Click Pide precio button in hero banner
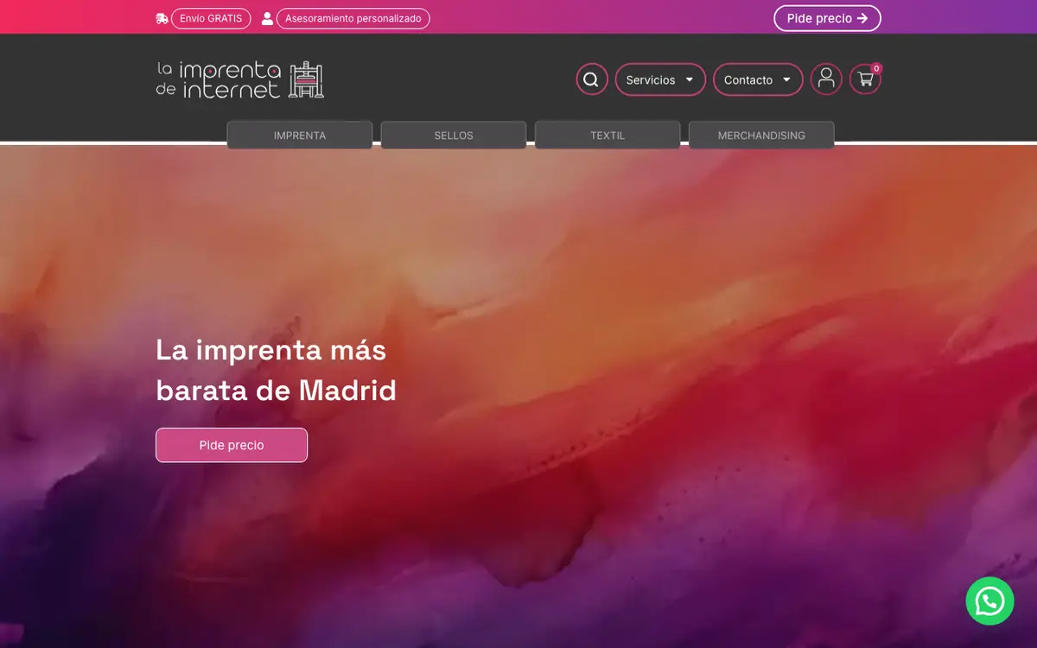The image size is (1037, 648). click(232, 445)
